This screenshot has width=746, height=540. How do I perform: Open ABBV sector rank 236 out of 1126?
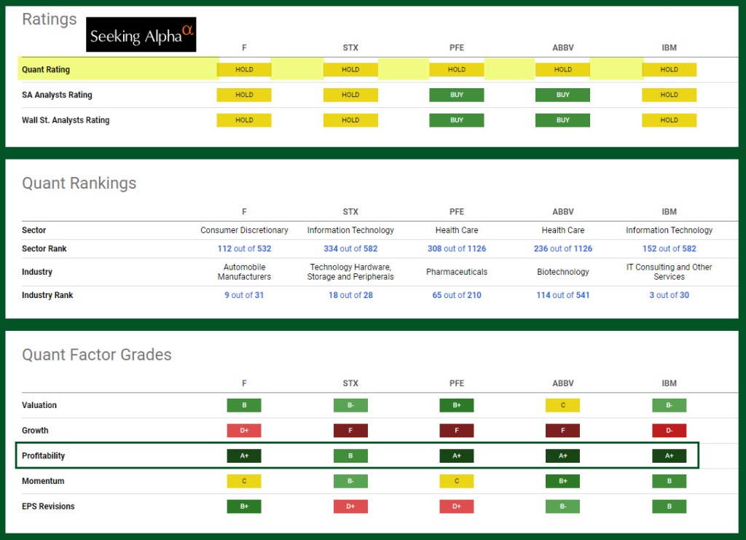[x=562, y=249]
